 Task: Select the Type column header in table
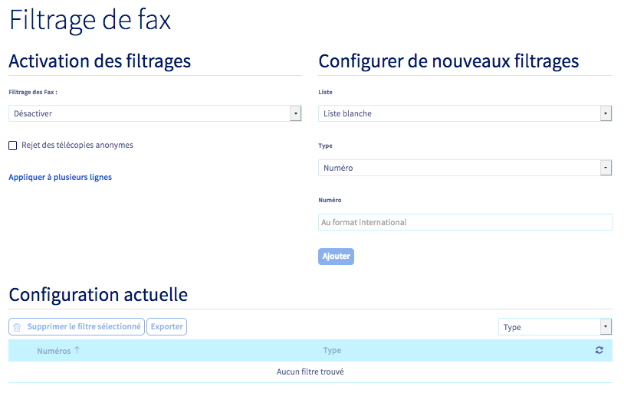coord(332,351)
